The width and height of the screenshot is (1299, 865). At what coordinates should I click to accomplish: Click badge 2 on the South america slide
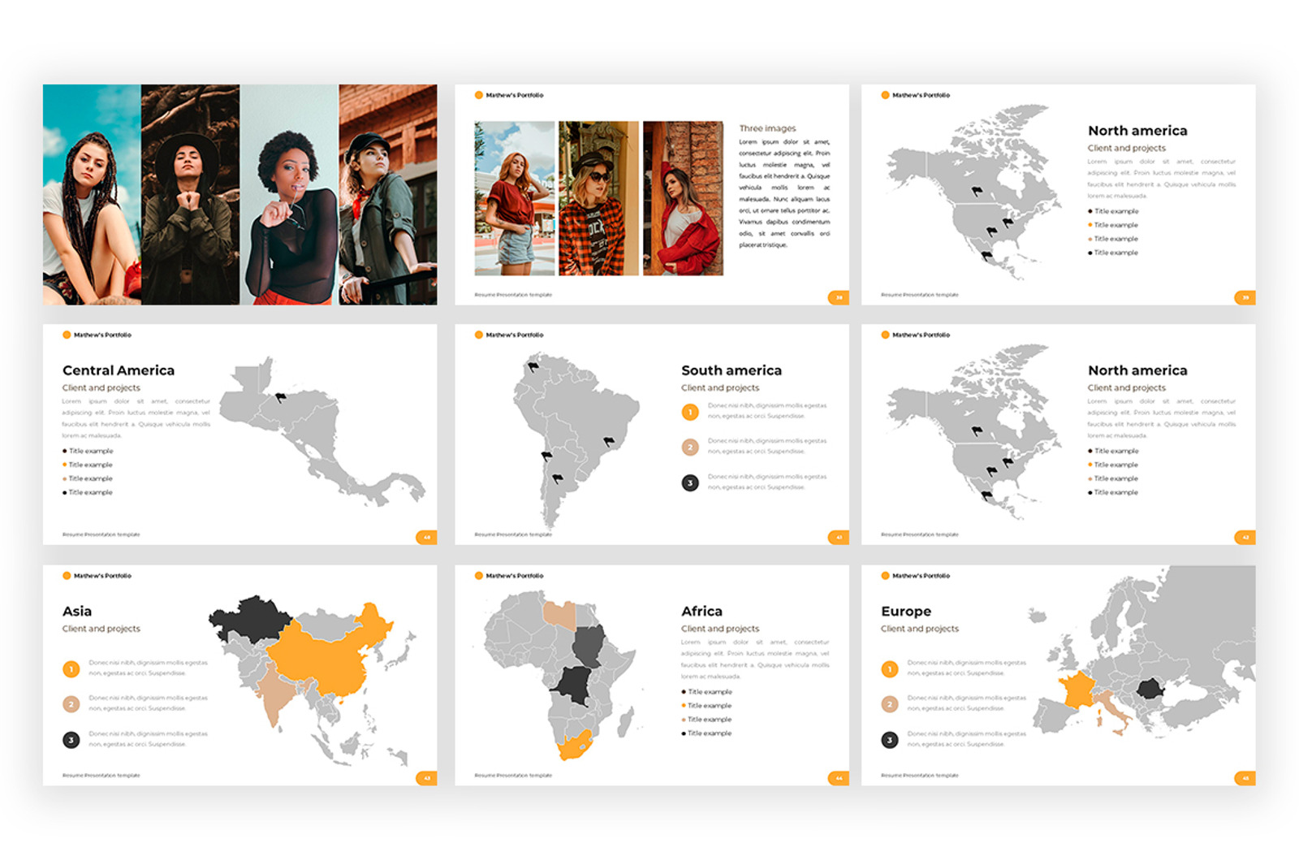tap(690, 447)
